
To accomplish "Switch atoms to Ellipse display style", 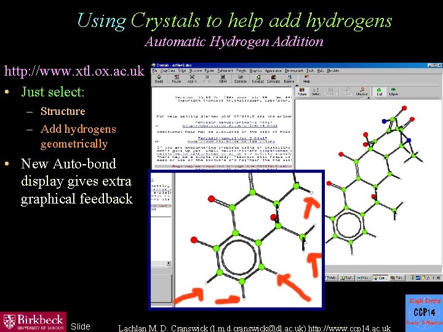I will tap(393, 92).
